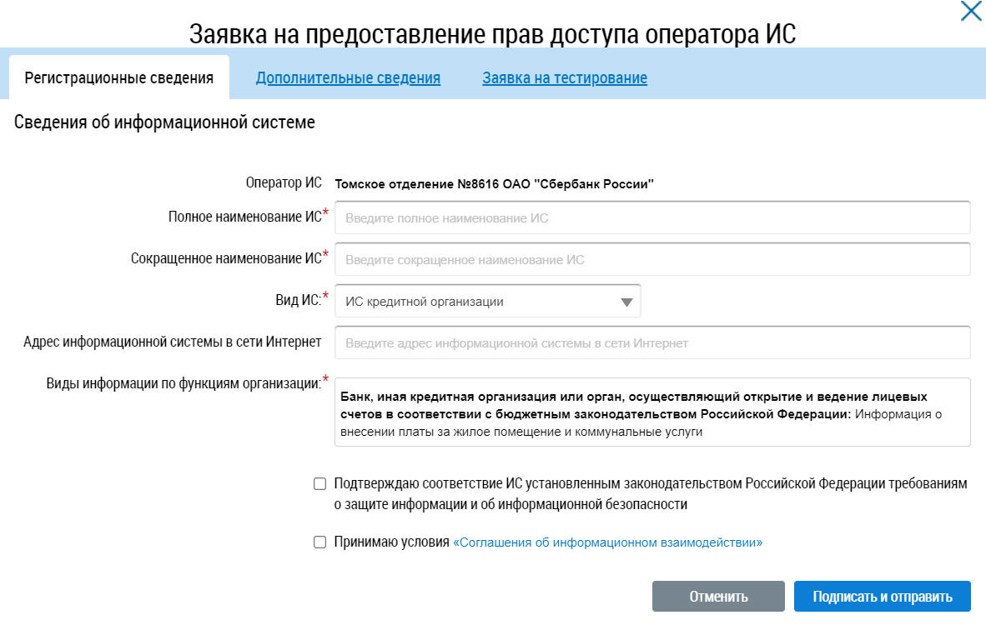Viewport: 986px width, 625px height.
Task: Click the Томское отделение №8616 operator name
Action: pos(494,183)
